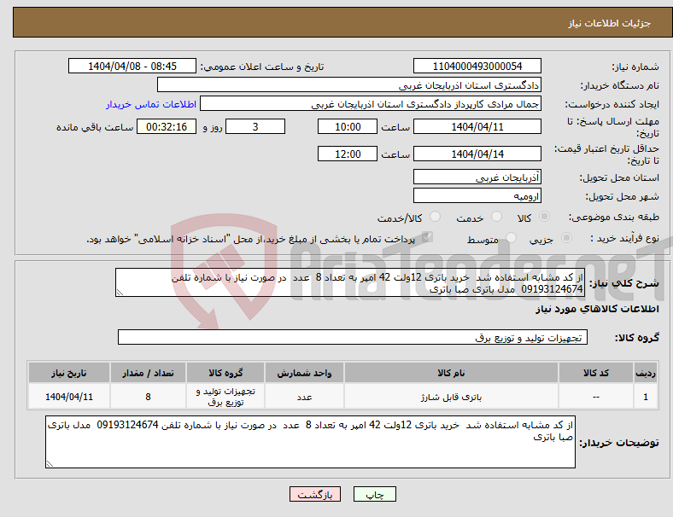Click the row number cell 1
This screenshot has width=673, height=517.
(x=645, y=397)
